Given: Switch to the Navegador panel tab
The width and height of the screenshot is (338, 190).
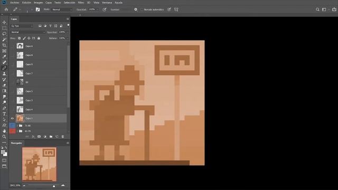Looking at the screenshot, I should [x=16, y=143].
